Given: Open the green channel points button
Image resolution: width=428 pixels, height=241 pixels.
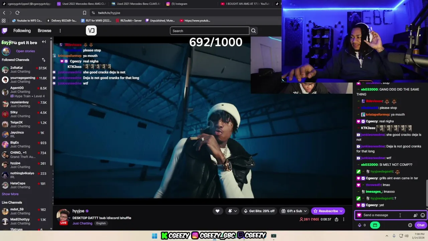Looking at the screenshot, I should point(375,225).
